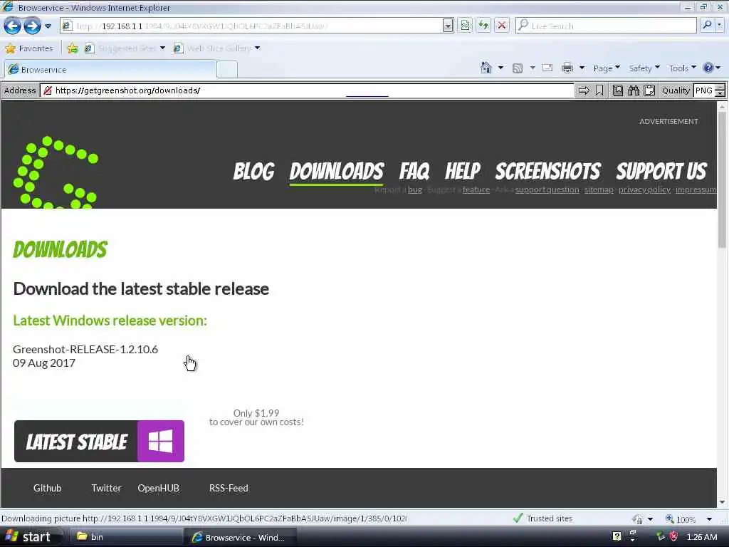Expand the Home button dropdown arrow
The width and height of the screenshot is (729, 547).
click(x=500, y=68)
